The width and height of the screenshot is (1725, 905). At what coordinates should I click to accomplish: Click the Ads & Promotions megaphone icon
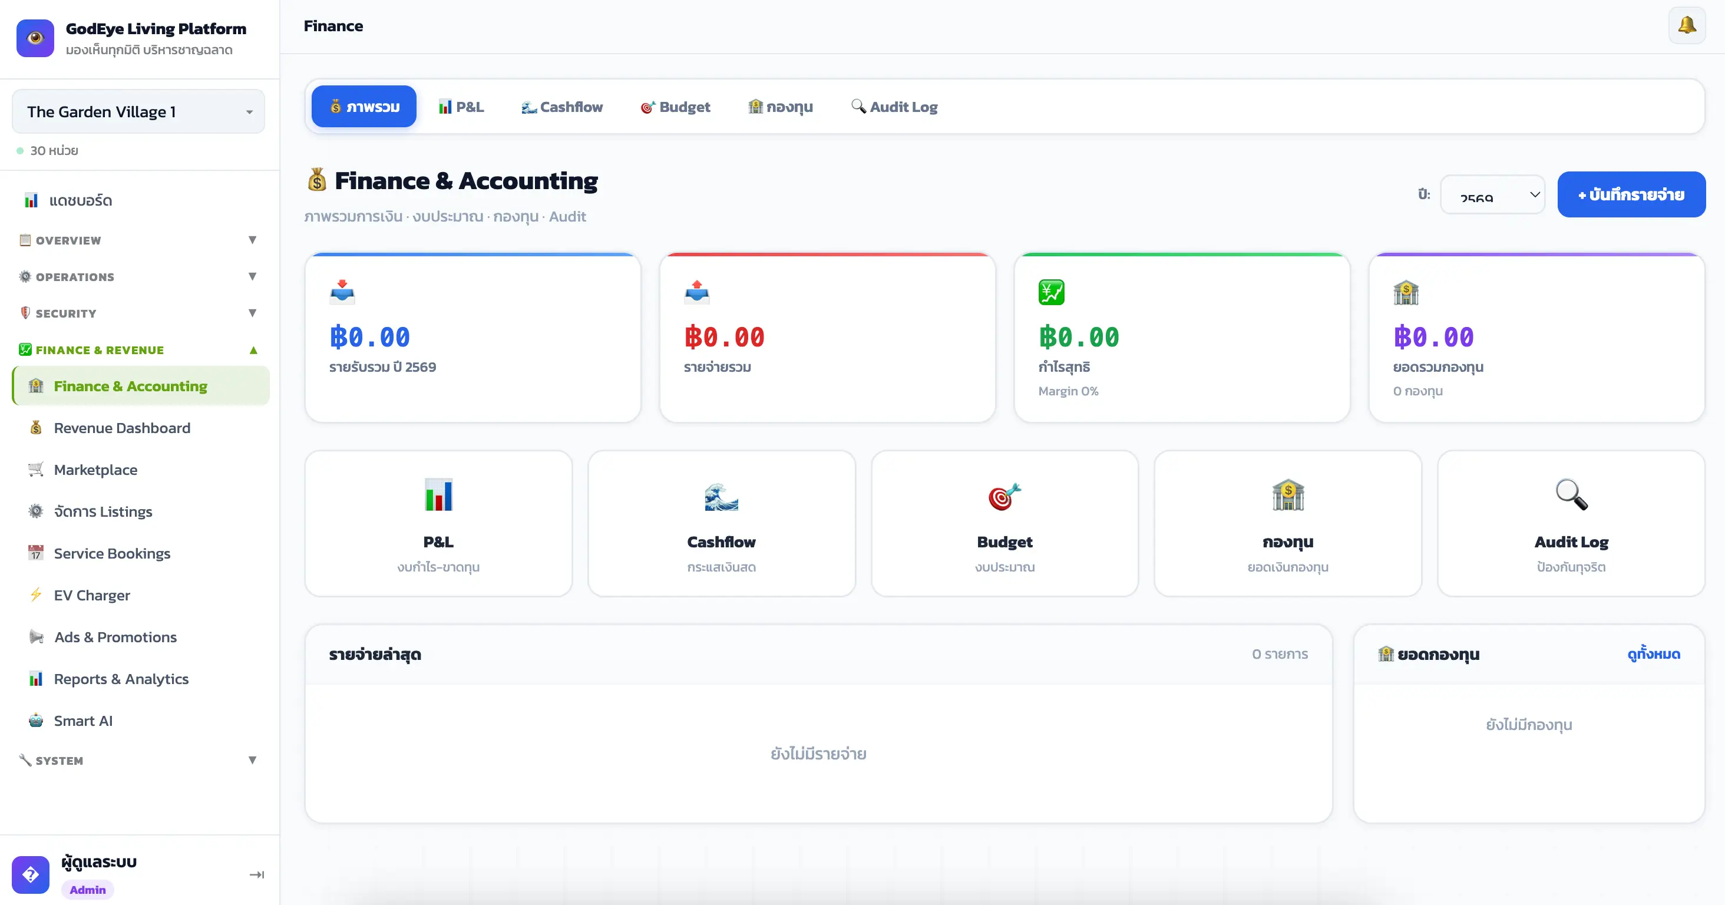[36, 636]
